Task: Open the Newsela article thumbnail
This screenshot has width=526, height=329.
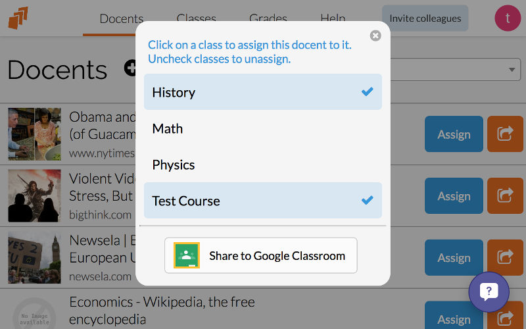Action: point(35,257)
